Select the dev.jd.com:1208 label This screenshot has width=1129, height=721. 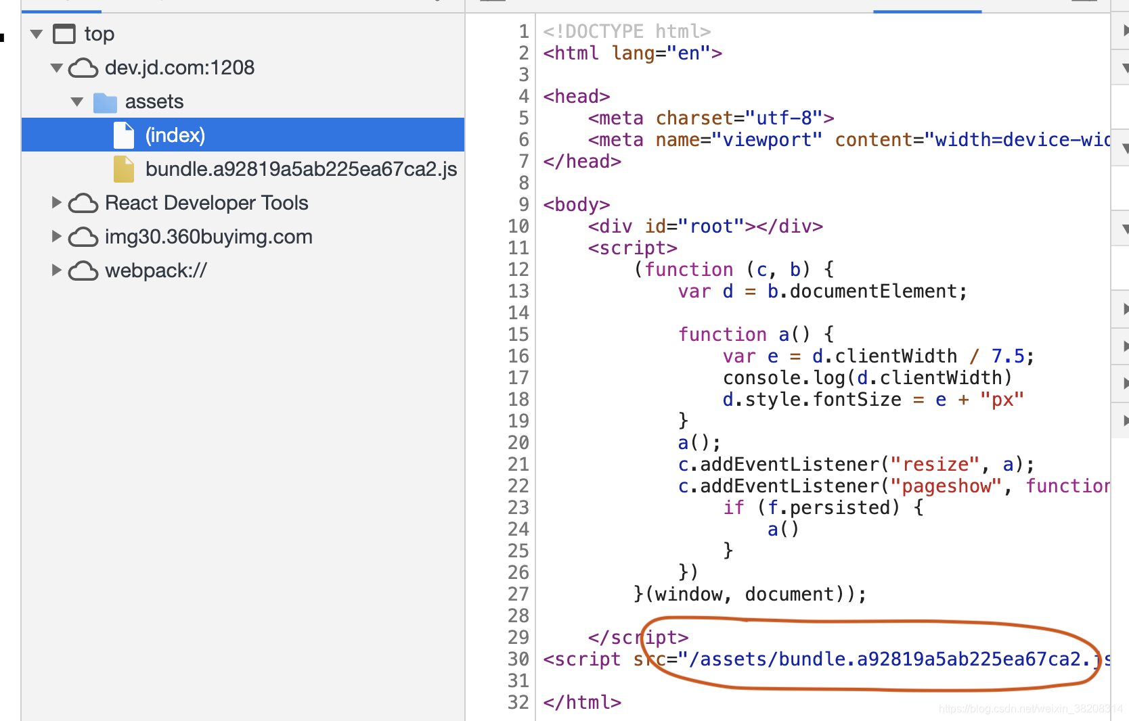coord(180,68)
